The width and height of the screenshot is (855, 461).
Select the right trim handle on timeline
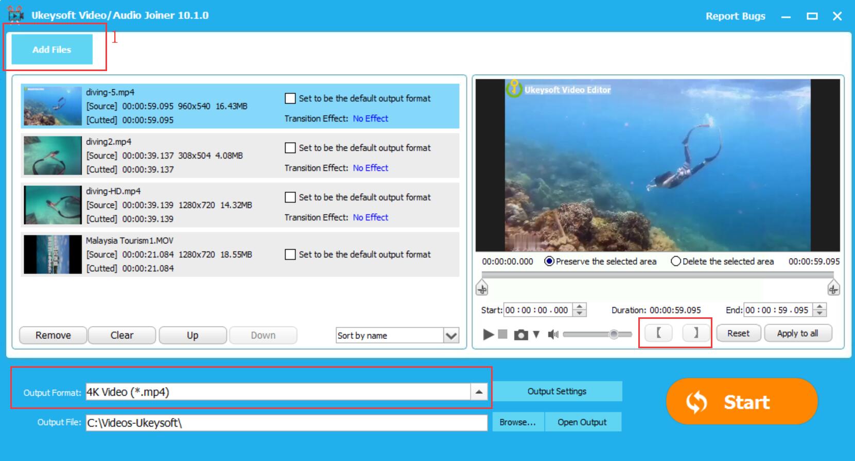click(x=833, y=288)
